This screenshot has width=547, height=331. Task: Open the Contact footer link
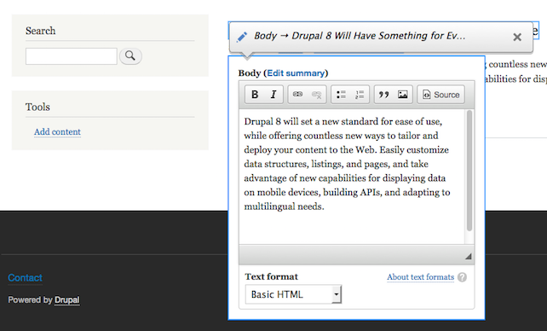pyautogui.click(x=25, y=278)
